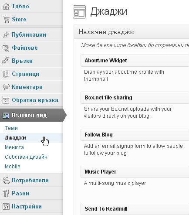Open the Теми submenu item
The width and height of the screenshot is (189, 215).
11,128
